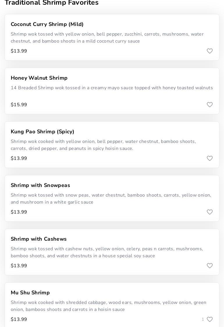
Task: Click the Shrimp with Snowpeas description
Action: [111, 199]
